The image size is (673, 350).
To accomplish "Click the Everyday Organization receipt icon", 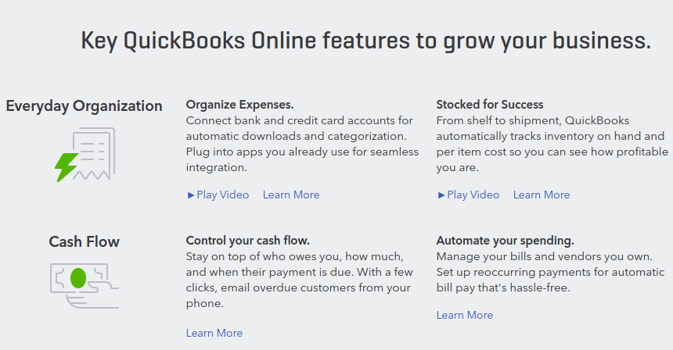I will [85, 155].
